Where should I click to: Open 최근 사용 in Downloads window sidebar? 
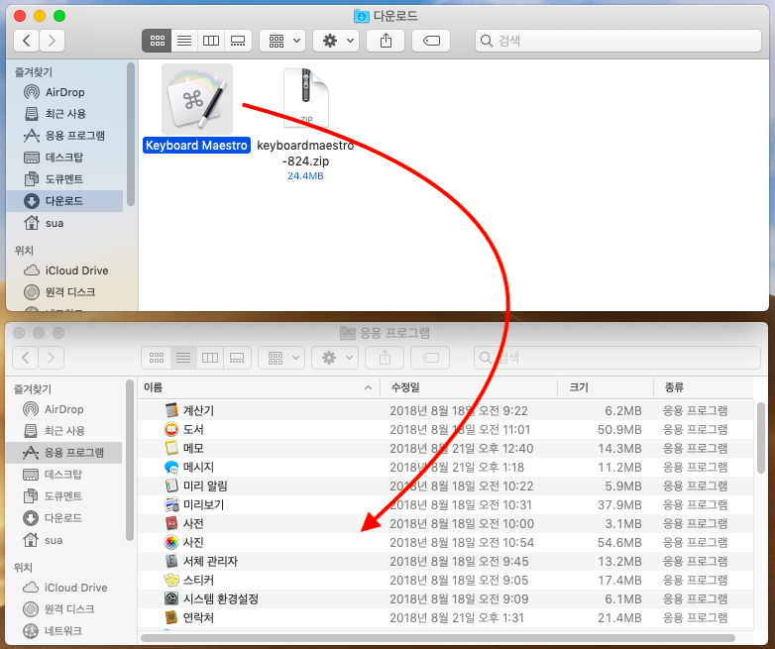click(x=64, y=114)
